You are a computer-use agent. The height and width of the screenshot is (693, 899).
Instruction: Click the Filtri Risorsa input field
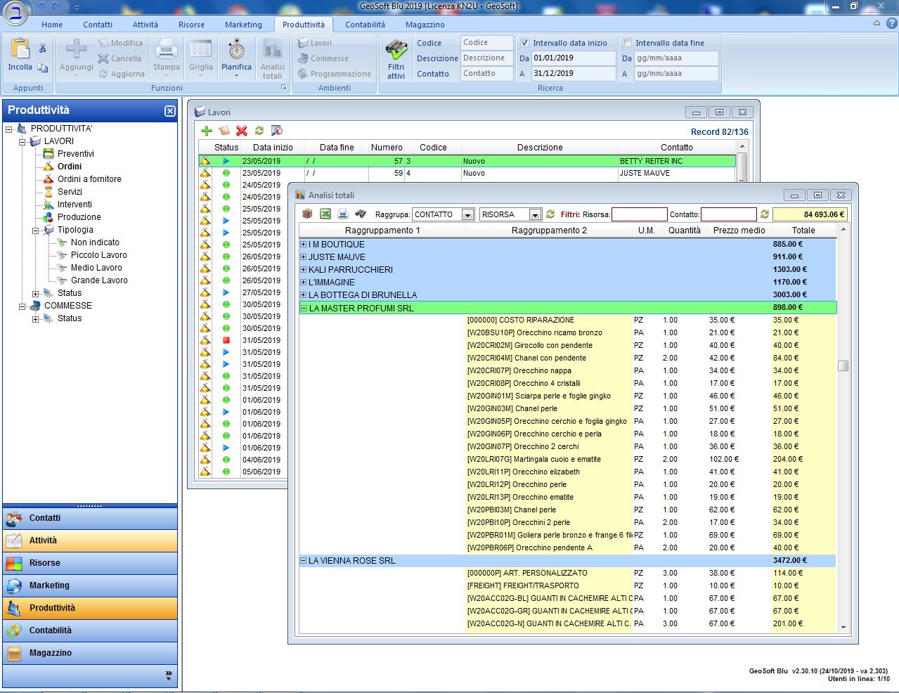tap(639, 214)
